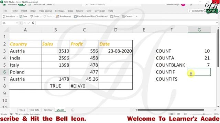Image resolution: width=220 pixels, height=123 pixels.
Task: Select the cell containing TRUE
Action: tap(56, 86)
